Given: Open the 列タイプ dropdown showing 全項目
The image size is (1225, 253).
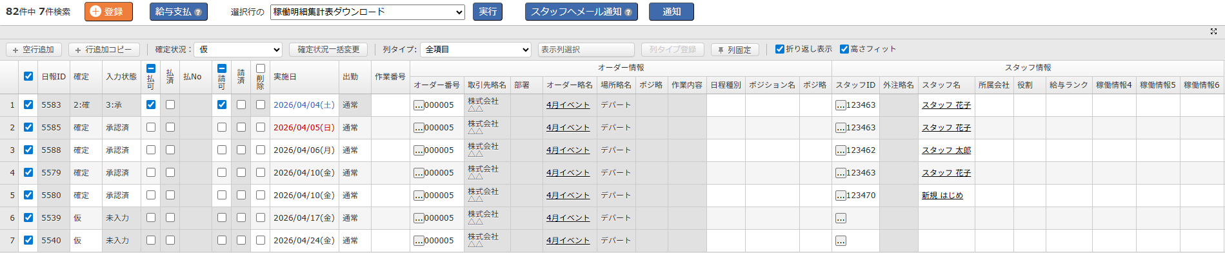Looking at the screenshot, I should click(x=475, y=50).
